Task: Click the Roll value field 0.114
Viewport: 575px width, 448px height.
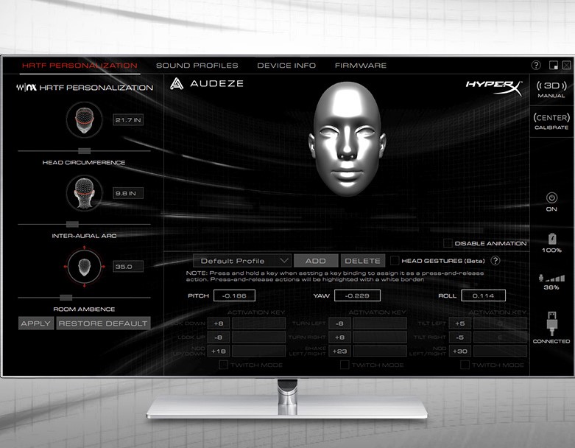Action: click(483, 295)
